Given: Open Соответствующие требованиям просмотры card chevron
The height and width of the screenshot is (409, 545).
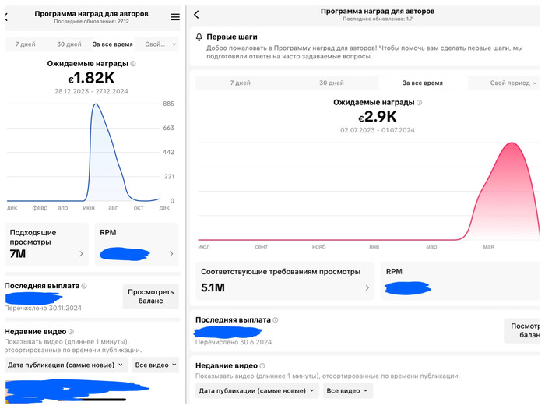Looking at the screenshot, I should [x=367, y=287].
